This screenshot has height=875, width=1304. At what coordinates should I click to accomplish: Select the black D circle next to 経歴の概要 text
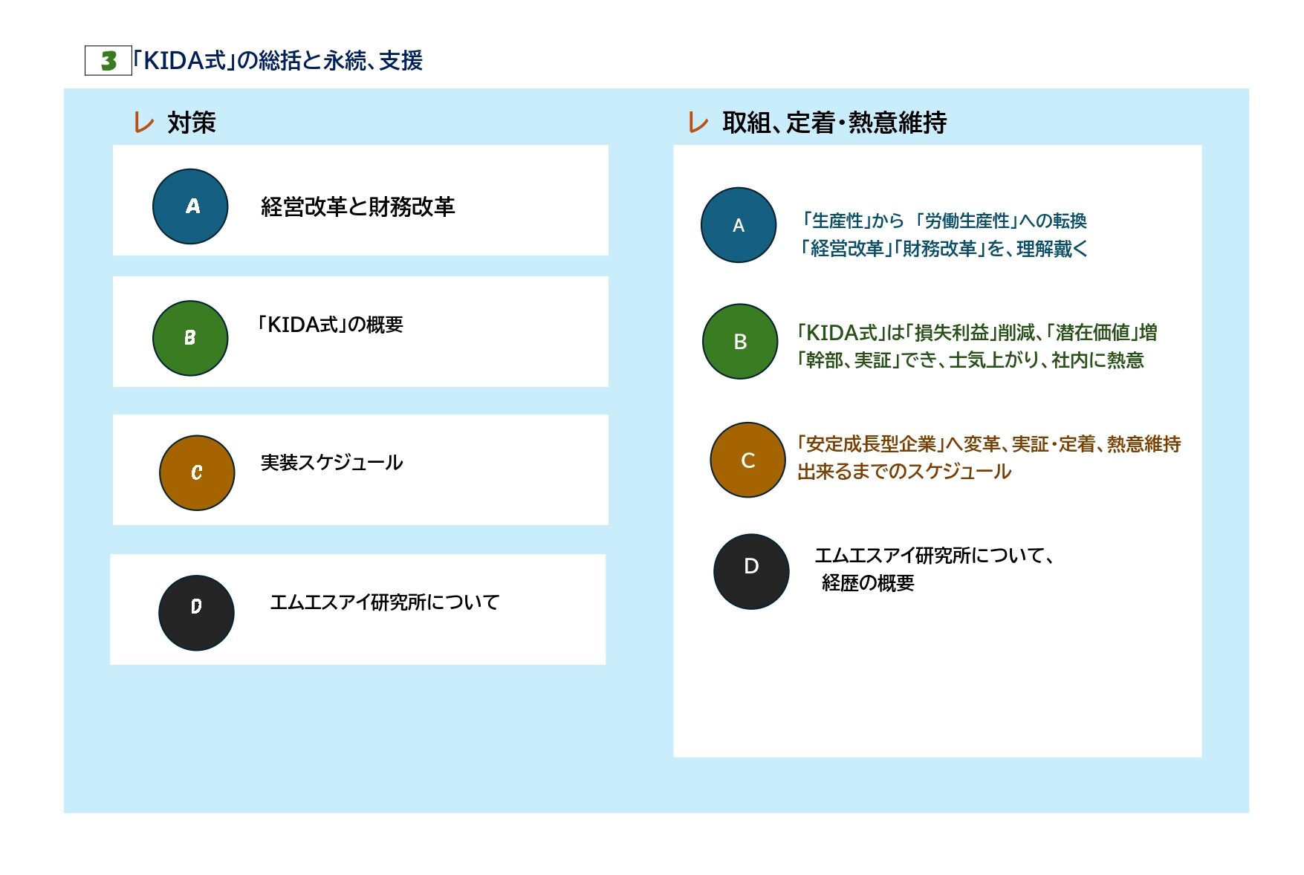pyautogui.click(x=751, y=571)
